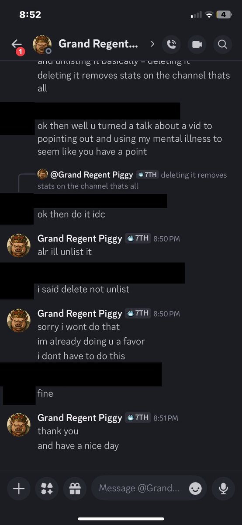
Task: Tap header profile avatar of Piggy
Action: [42, 44]
